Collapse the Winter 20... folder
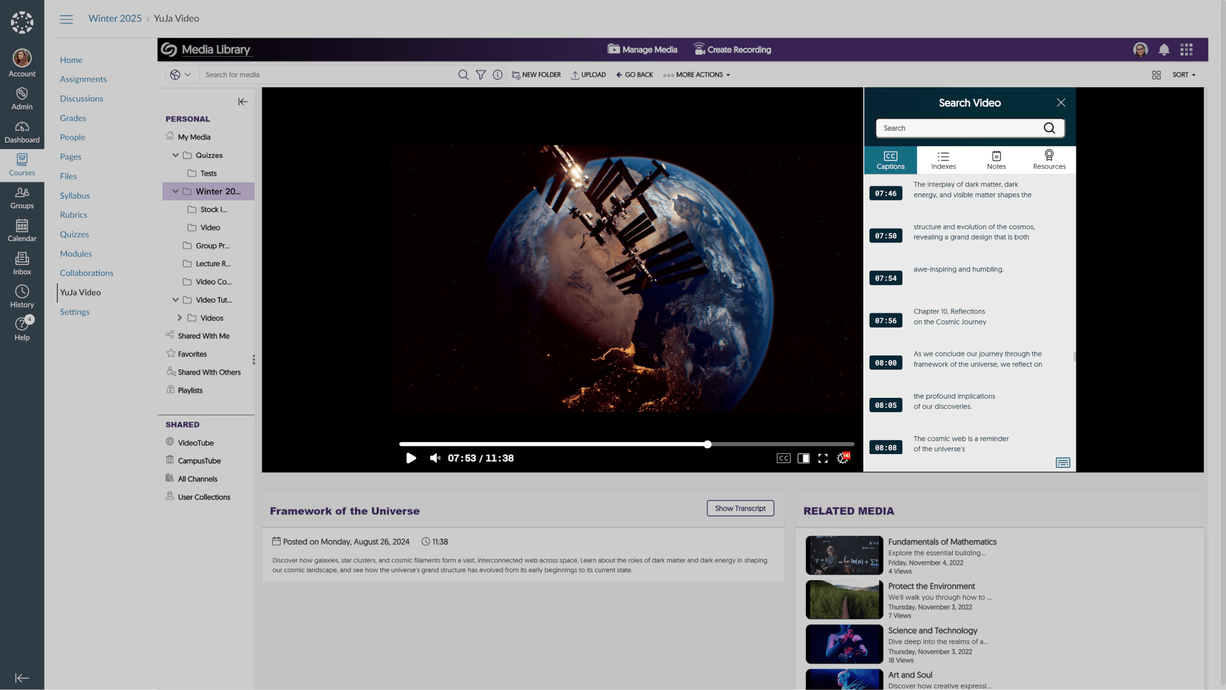 click(x=176, y=192)
